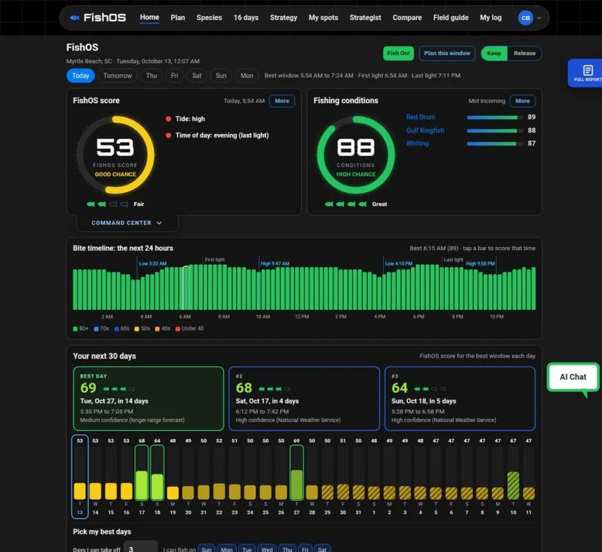Select day 17 bar with score 68
This screenshot has width=602, height=552.
click(x=142, y=473)
